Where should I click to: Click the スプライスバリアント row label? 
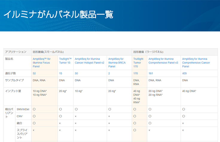(x=22, y=134)
